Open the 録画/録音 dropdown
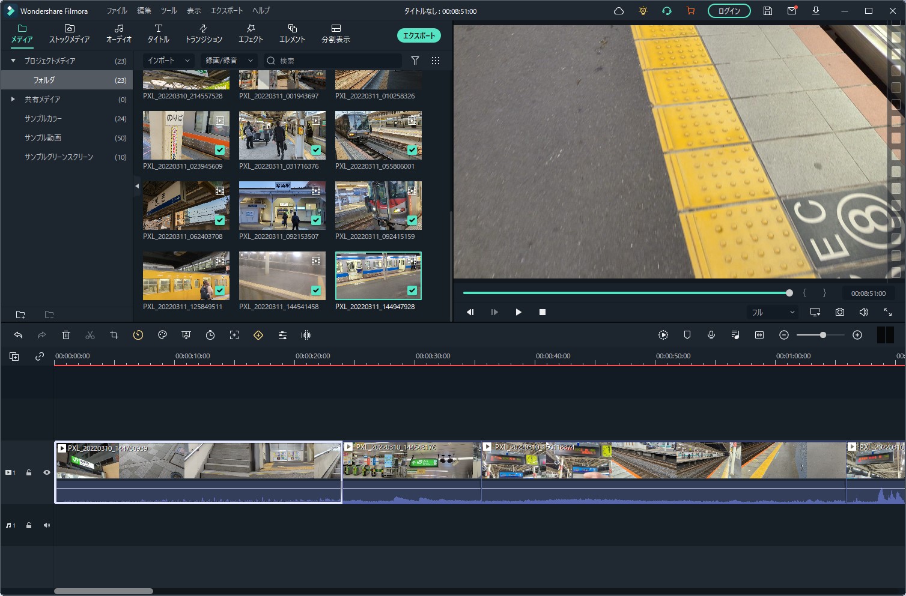 (228, 61)
